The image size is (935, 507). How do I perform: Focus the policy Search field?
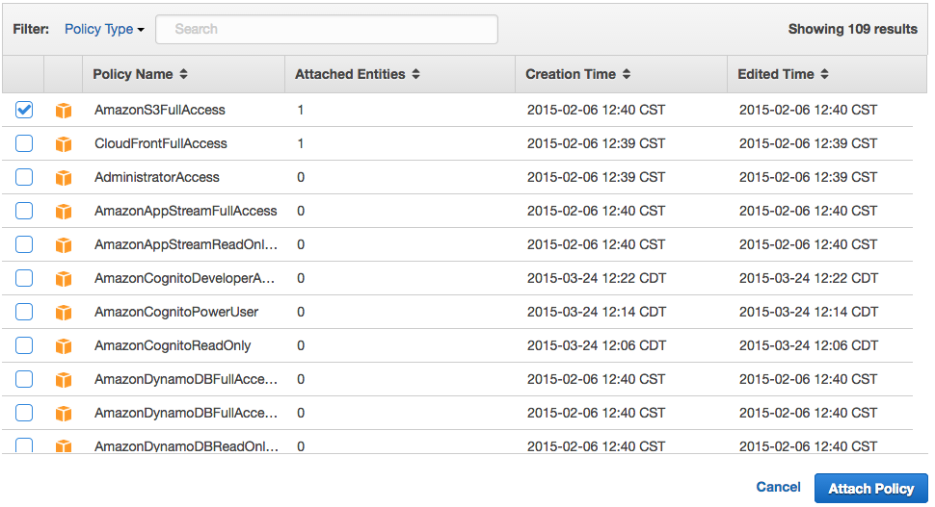[x=327, y=29]
